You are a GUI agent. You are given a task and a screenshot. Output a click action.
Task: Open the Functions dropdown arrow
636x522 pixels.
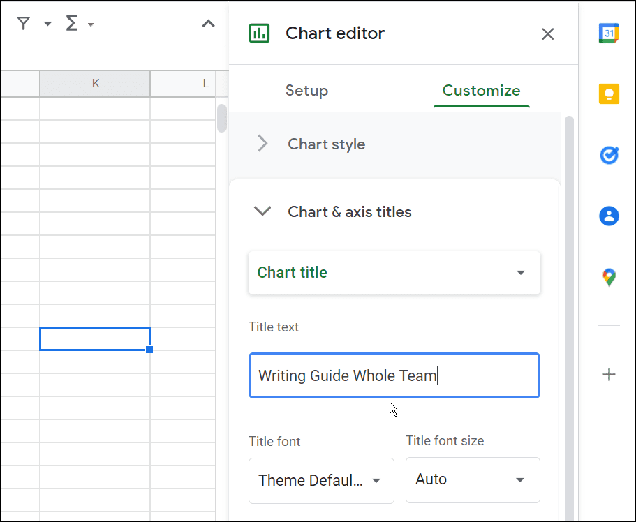[91, 24]
